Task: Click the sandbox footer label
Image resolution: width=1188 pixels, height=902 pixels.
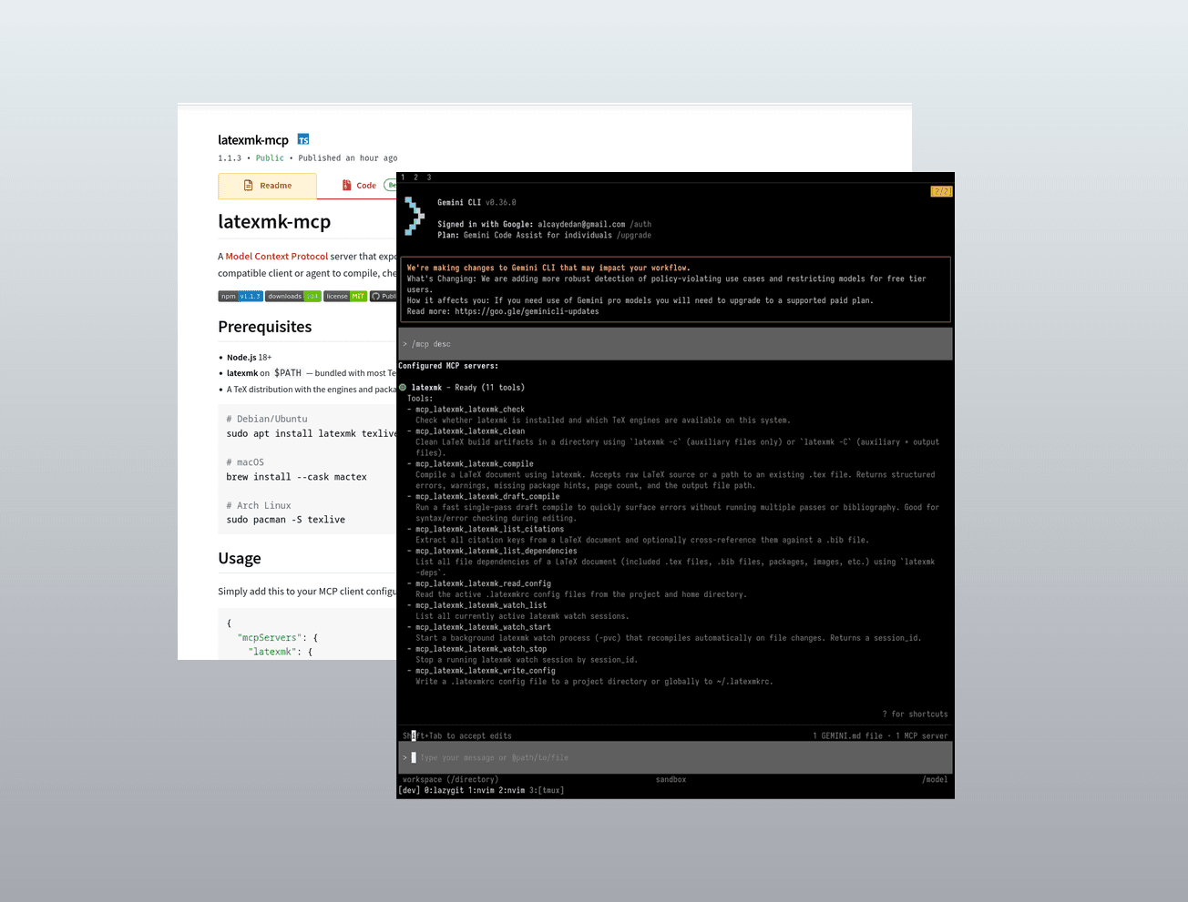Action: tap(671, 780)
